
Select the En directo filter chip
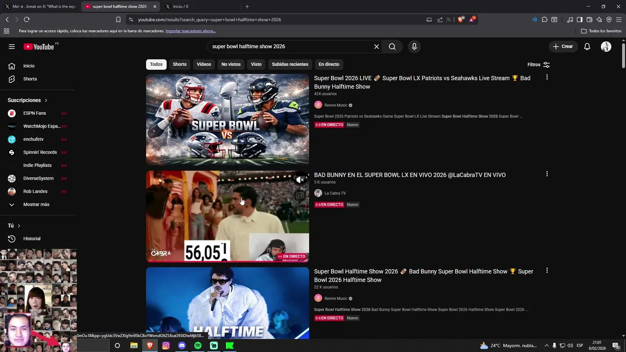point(329,64)
